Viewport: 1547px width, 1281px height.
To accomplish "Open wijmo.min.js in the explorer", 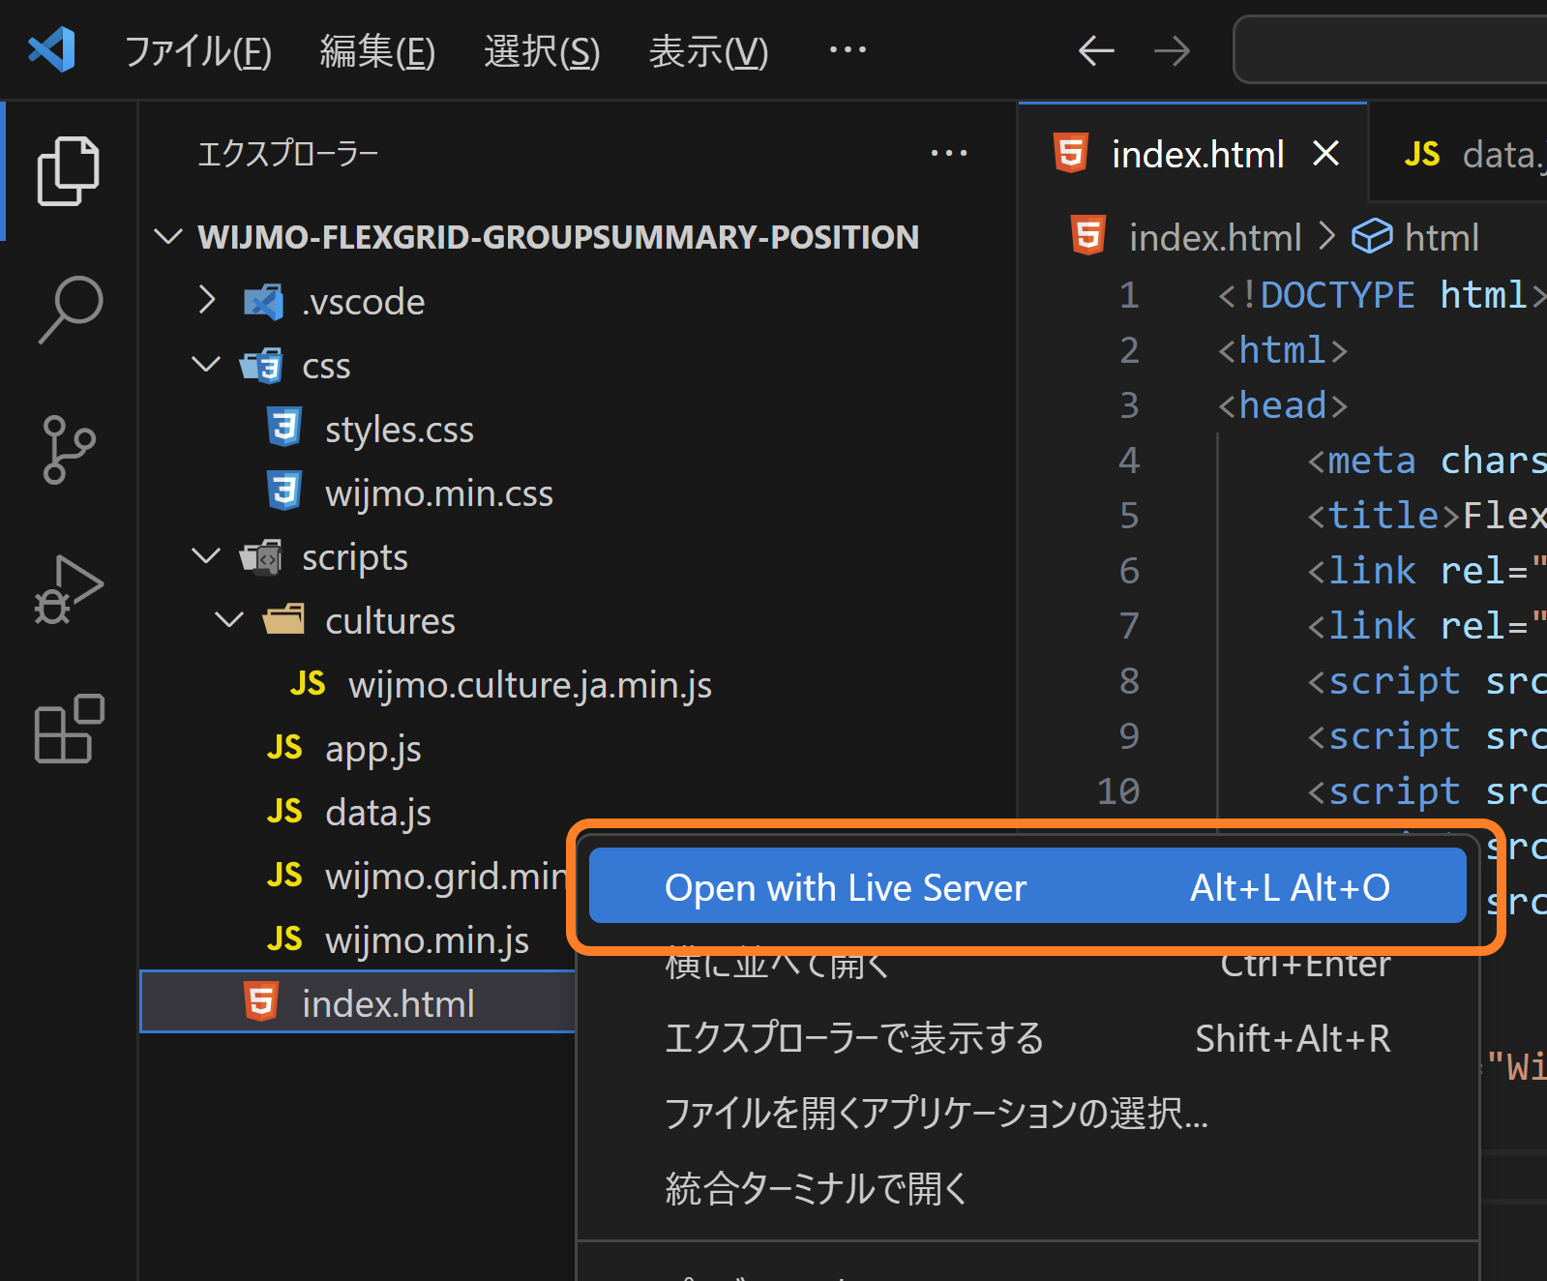I will (x=427, y=940).
